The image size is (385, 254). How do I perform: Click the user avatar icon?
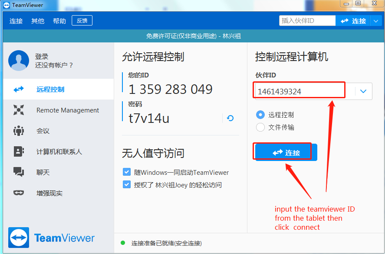pos(19,61)
